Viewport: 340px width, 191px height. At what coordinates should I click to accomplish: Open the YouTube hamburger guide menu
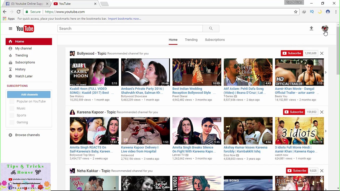pyautogui.click(x=10, y=29)
